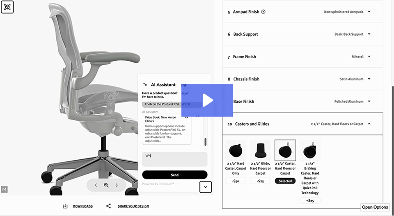394x216 pixels.
Task: Click the AI Assistant sparkle icon
Action: 145,85
